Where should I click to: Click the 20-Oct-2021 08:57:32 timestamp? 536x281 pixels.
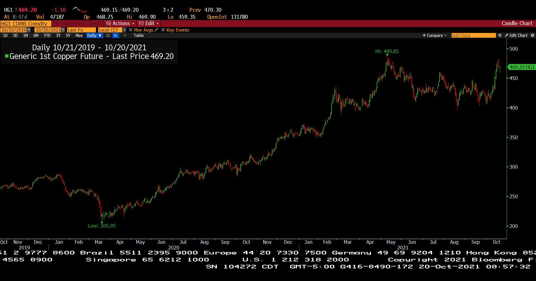click(x=474, y=267)
